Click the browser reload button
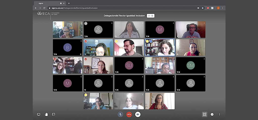This screenshot has width=258, height=120. coord(44,8)
